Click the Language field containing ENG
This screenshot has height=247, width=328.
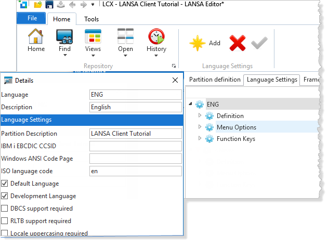(x=136, y=95)
